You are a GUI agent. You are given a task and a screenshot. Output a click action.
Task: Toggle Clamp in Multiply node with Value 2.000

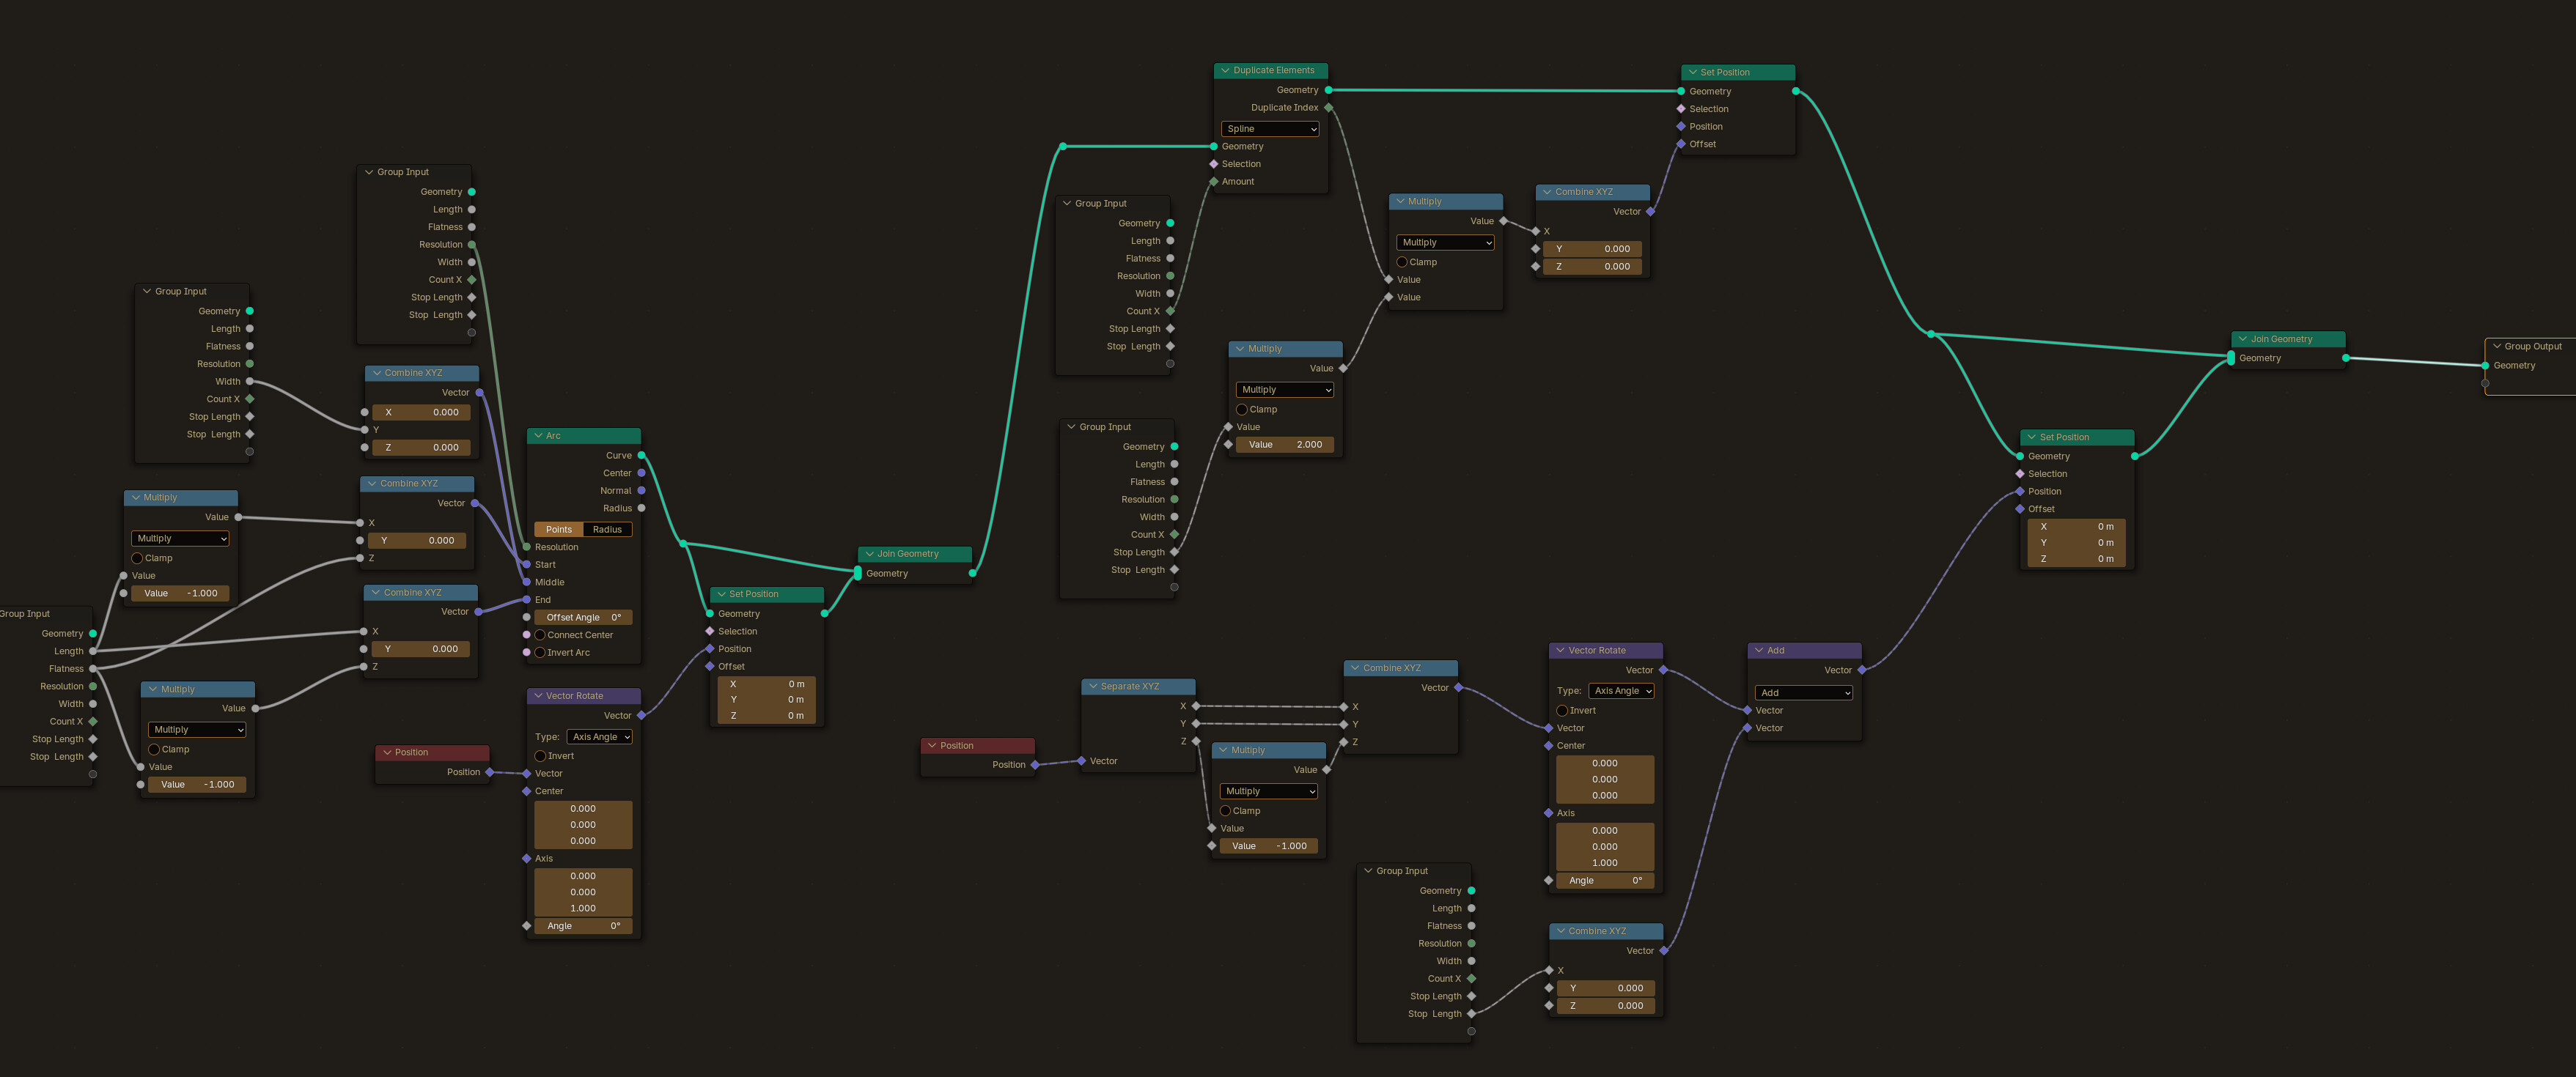[1242, 410]
